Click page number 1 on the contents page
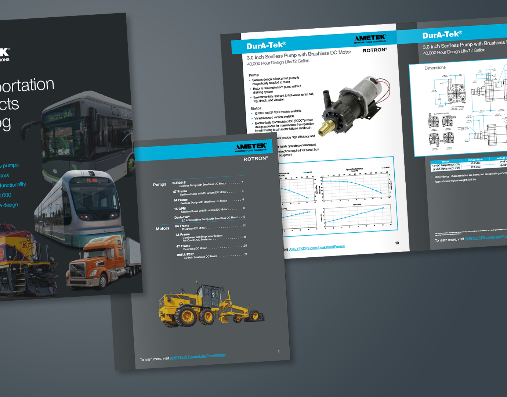This screenshot has height=397, width=507. [x=279, y=351]
